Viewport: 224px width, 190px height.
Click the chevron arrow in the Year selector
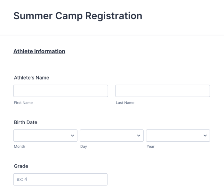[205, 136]
